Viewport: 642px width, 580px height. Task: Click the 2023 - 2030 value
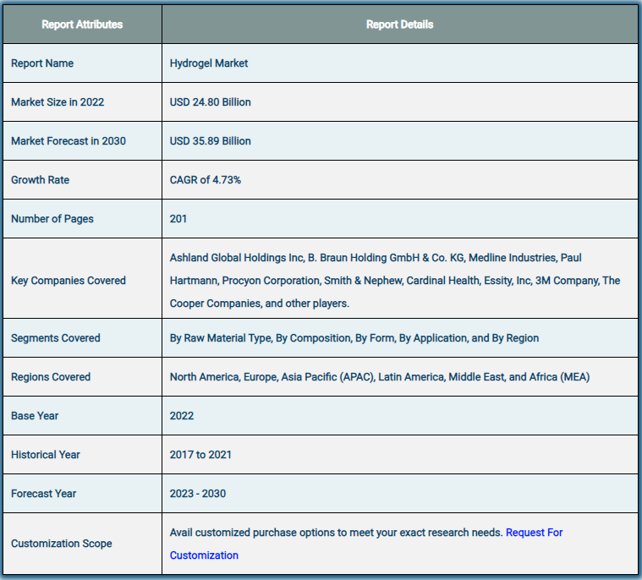tap(198, 494)
